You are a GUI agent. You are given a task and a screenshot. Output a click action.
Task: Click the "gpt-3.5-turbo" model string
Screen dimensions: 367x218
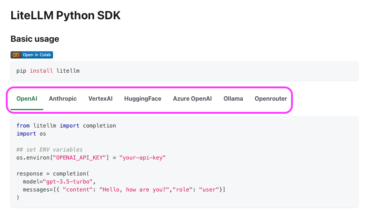click(x=68, y=182)
